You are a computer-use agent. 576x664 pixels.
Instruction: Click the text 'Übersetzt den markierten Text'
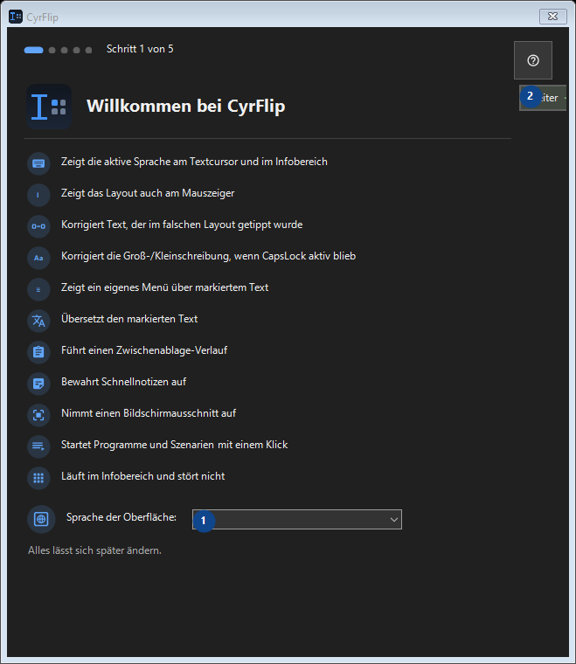tap(129, 319)
